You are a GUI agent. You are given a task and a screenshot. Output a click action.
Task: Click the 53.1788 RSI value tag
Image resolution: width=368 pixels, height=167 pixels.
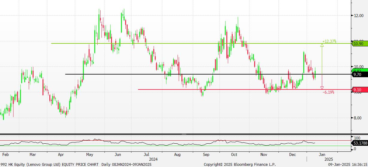pos(360,143)
